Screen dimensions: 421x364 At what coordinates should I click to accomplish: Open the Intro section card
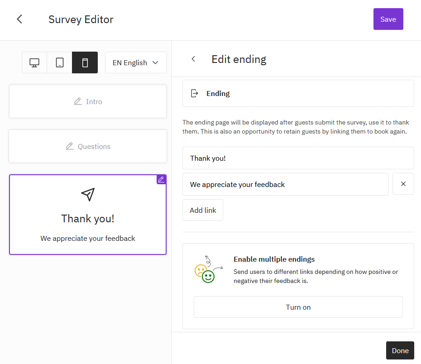tap(88, 101)
